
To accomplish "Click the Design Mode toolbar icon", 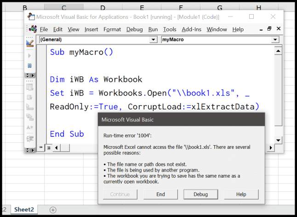I will tap(30, 43).
